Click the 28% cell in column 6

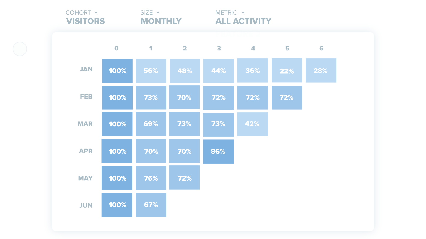click(321, 70)
